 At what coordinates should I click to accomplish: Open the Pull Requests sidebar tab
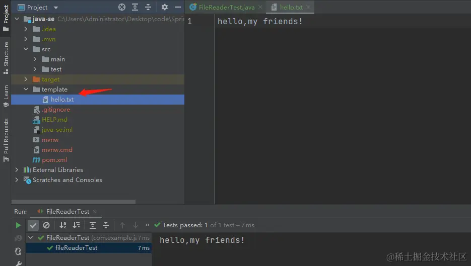(x=6, y=140)
